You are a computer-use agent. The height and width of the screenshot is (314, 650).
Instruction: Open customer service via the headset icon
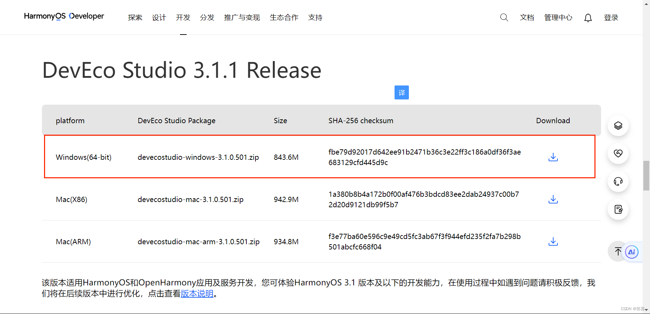pos(618,181)
